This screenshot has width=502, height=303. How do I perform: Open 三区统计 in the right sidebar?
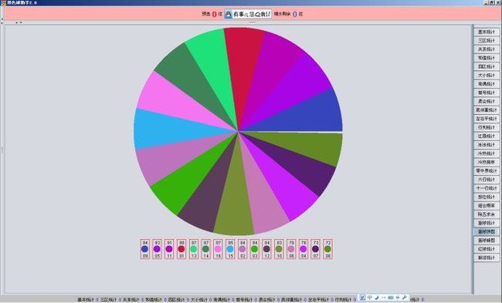(486, 41)
